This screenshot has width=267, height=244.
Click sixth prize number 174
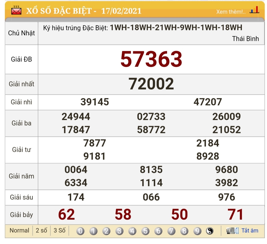click(76, 197)
